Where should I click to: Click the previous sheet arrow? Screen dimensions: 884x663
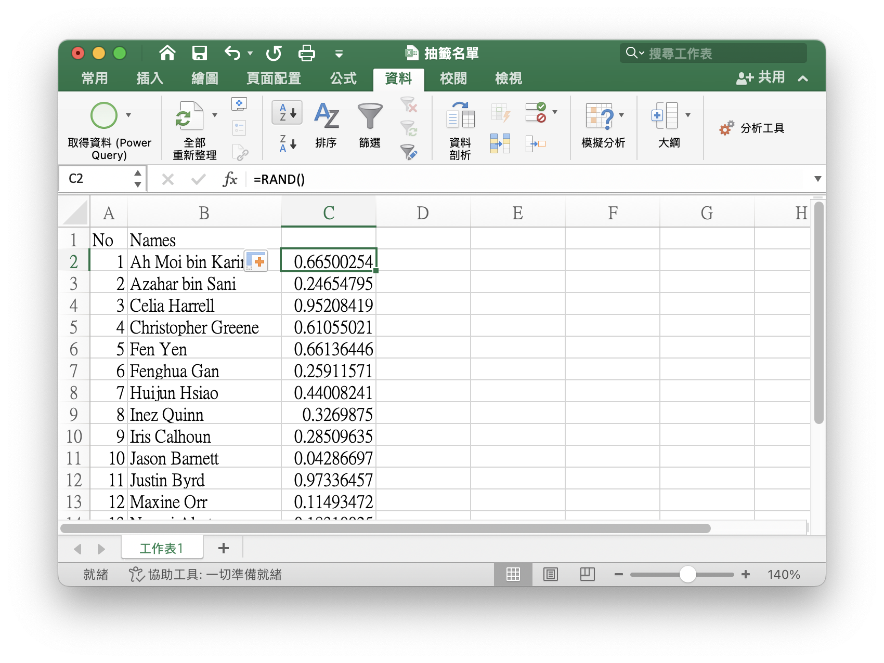coord(78,549)
